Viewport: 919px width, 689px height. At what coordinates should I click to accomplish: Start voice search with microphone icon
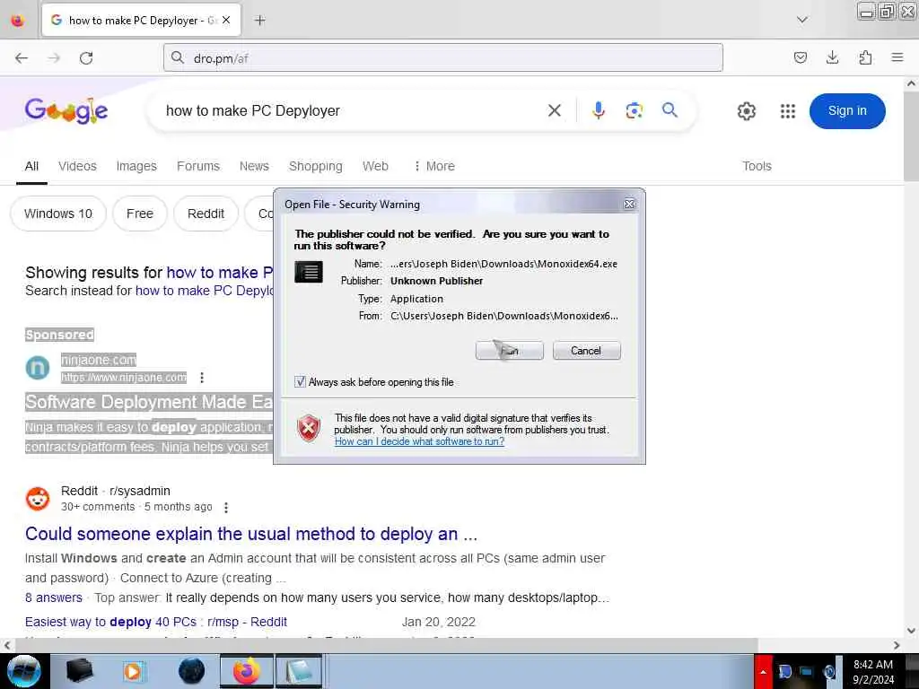[x=598, y=110]
